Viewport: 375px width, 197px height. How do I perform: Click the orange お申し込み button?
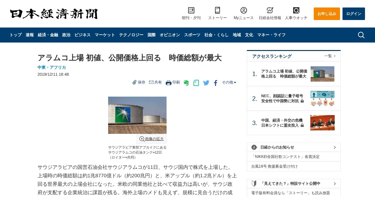point(327,14)
